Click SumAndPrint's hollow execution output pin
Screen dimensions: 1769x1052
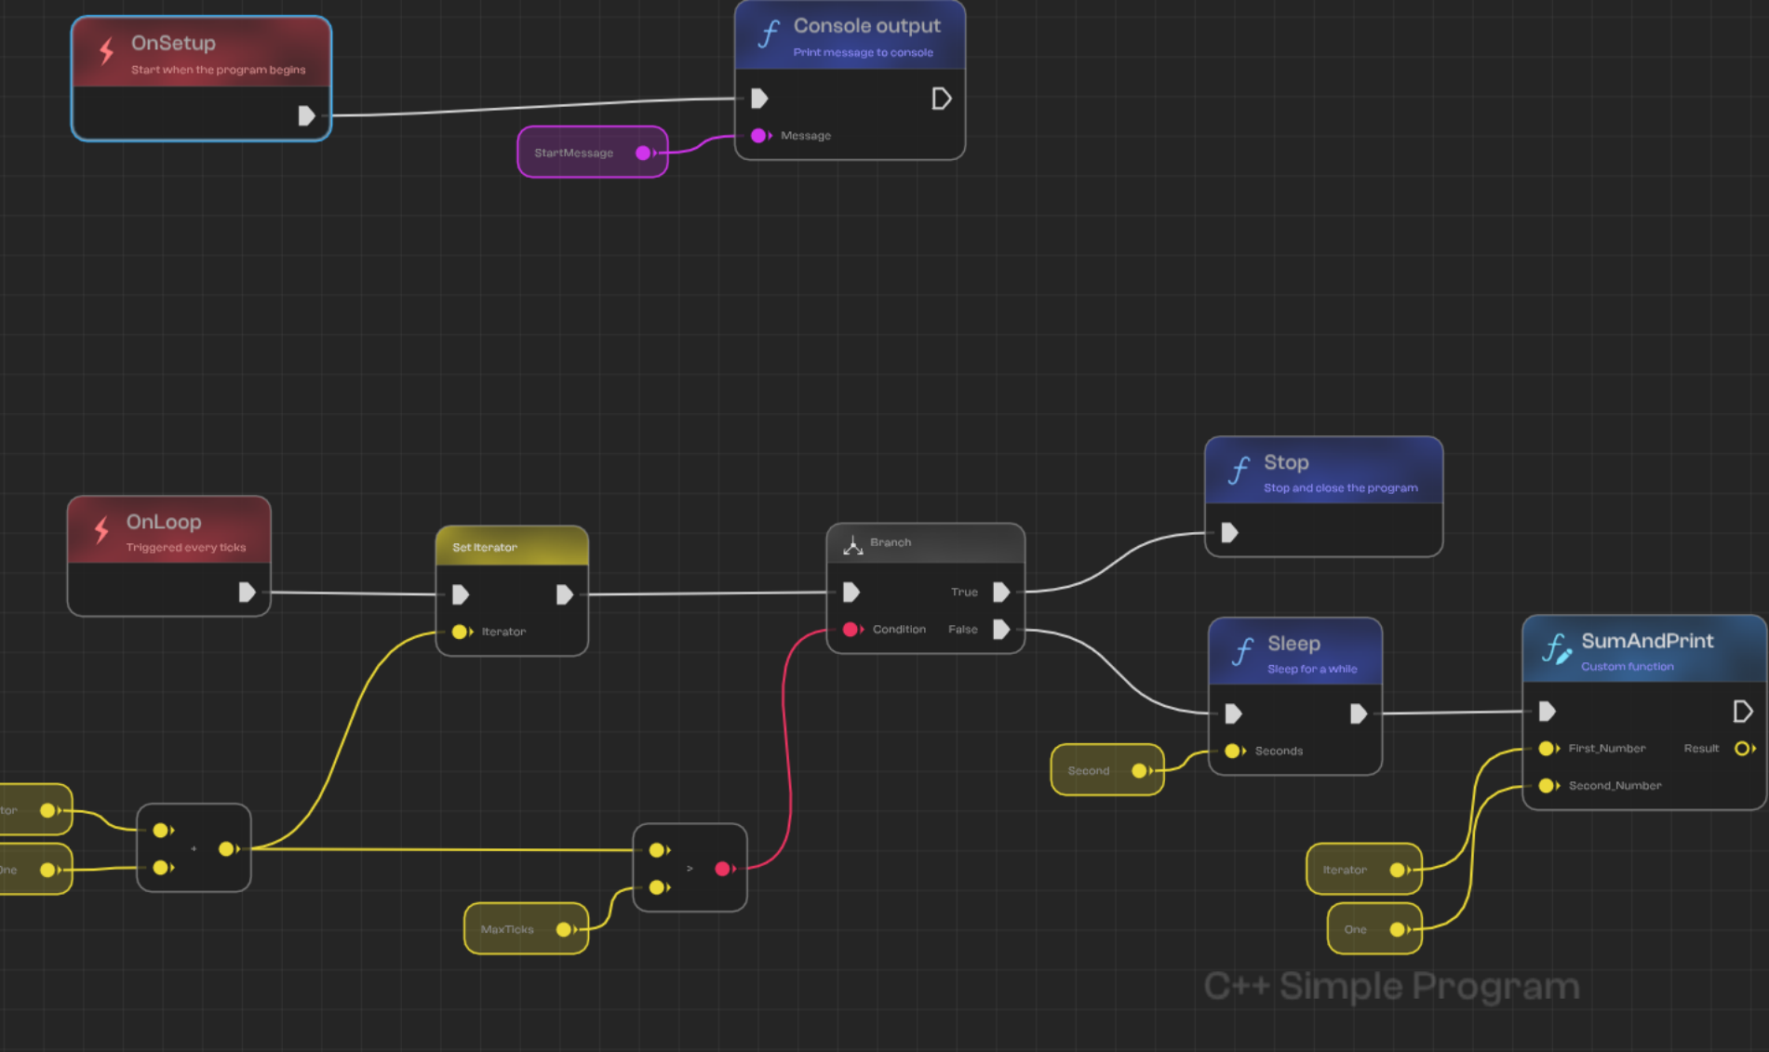click(1743, 712)
